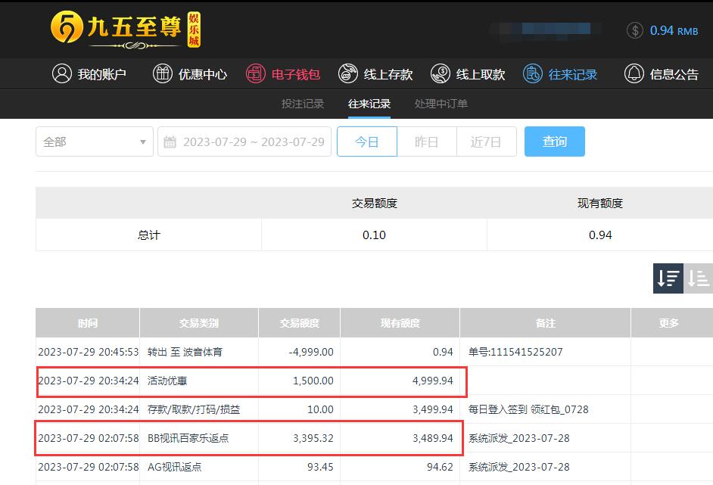Click 94.62 balance cell
Image resolution: width=713 pixels, height=485 pixels.
(440, 466)
